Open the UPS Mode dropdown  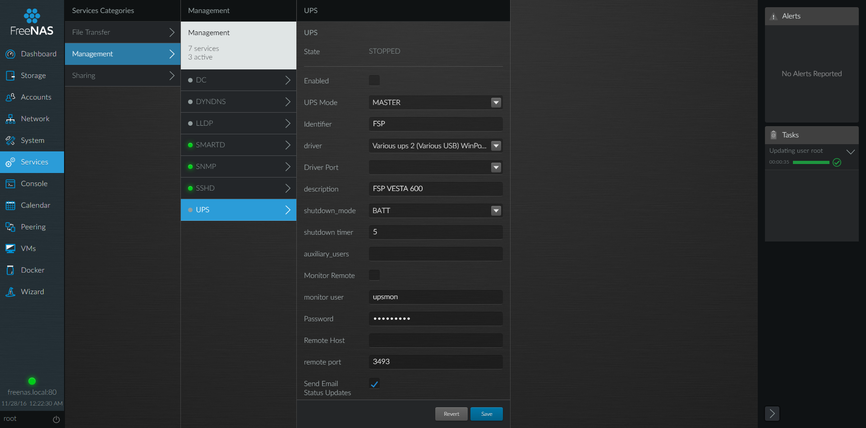tap(496, 102)
